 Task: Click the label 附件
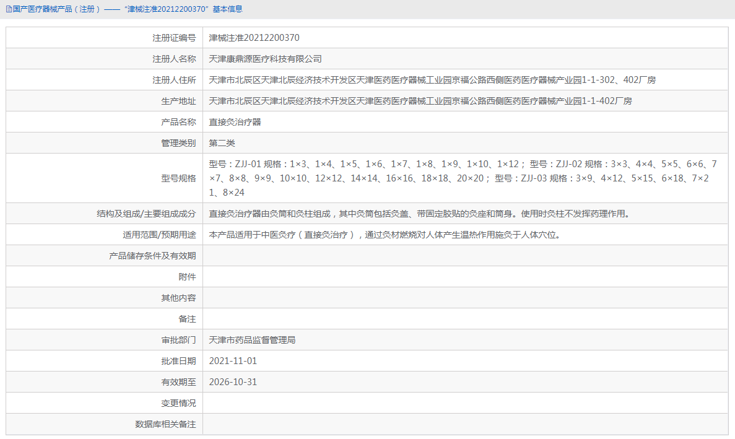187,277
